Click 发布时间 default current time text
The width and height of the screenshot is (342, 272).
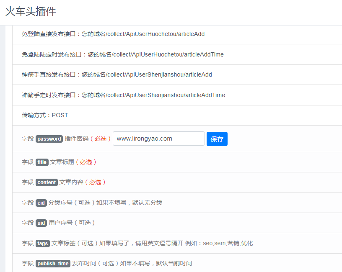(132, 264)
